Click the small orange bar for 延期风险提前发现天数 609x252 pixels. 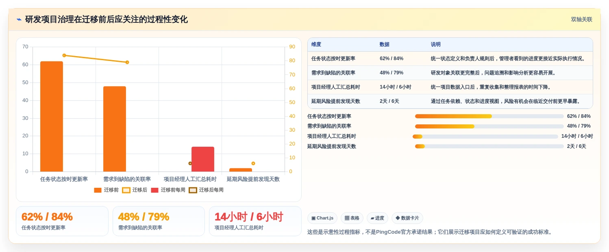pos(241,170)
